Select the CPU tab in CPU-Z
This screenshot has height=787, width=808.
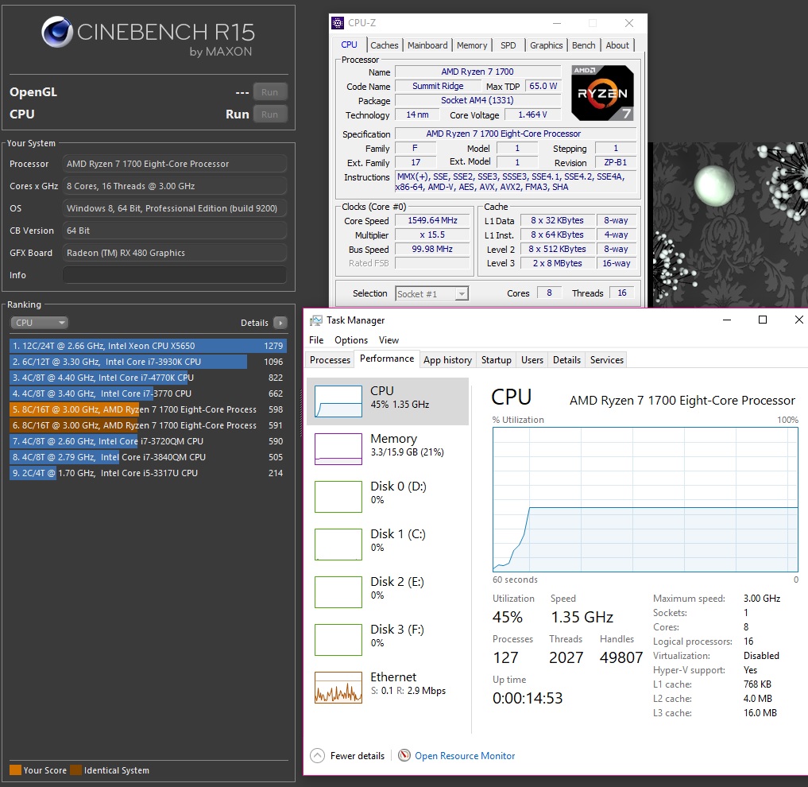349,45
